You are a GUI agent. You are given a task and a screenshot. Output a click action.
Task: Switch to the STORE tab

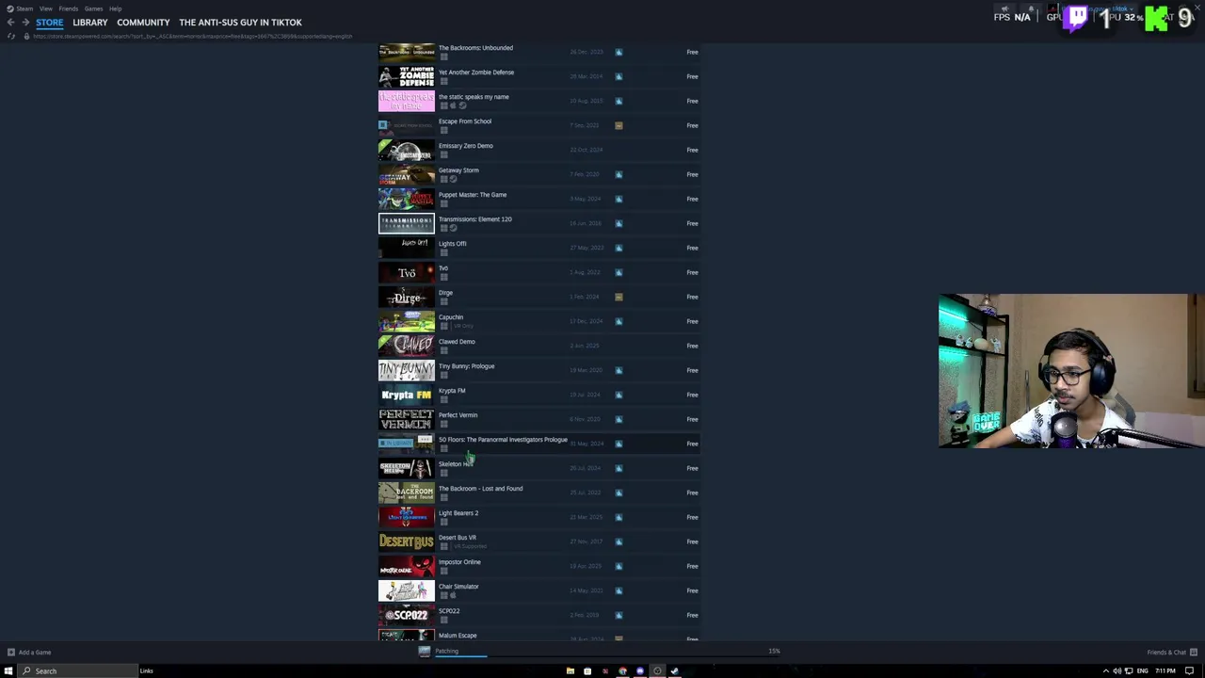49,23
